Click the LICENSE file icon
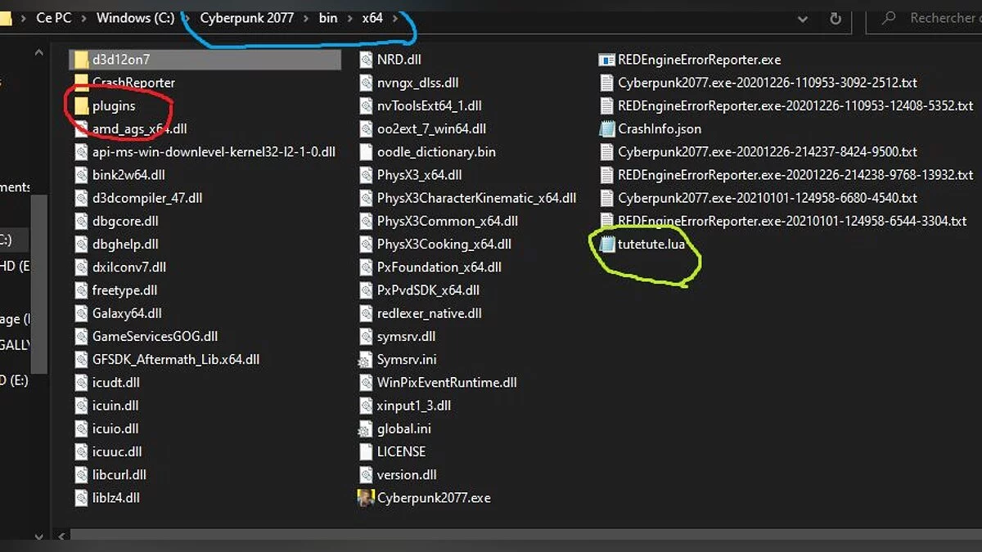The width and height of the screenshot is (982, 552). coord(365,451)
